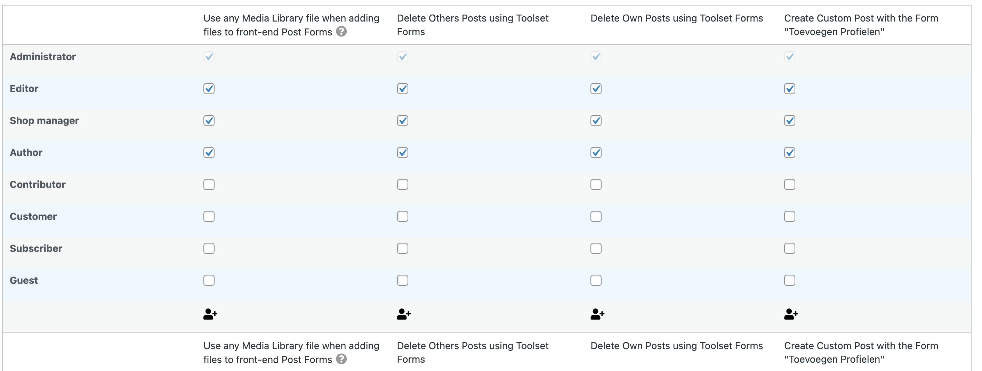Screen dimensions: 982x371
Task: Enable Subscriber's Delete Own Posts permission
Action: click(x=596, y=249)
